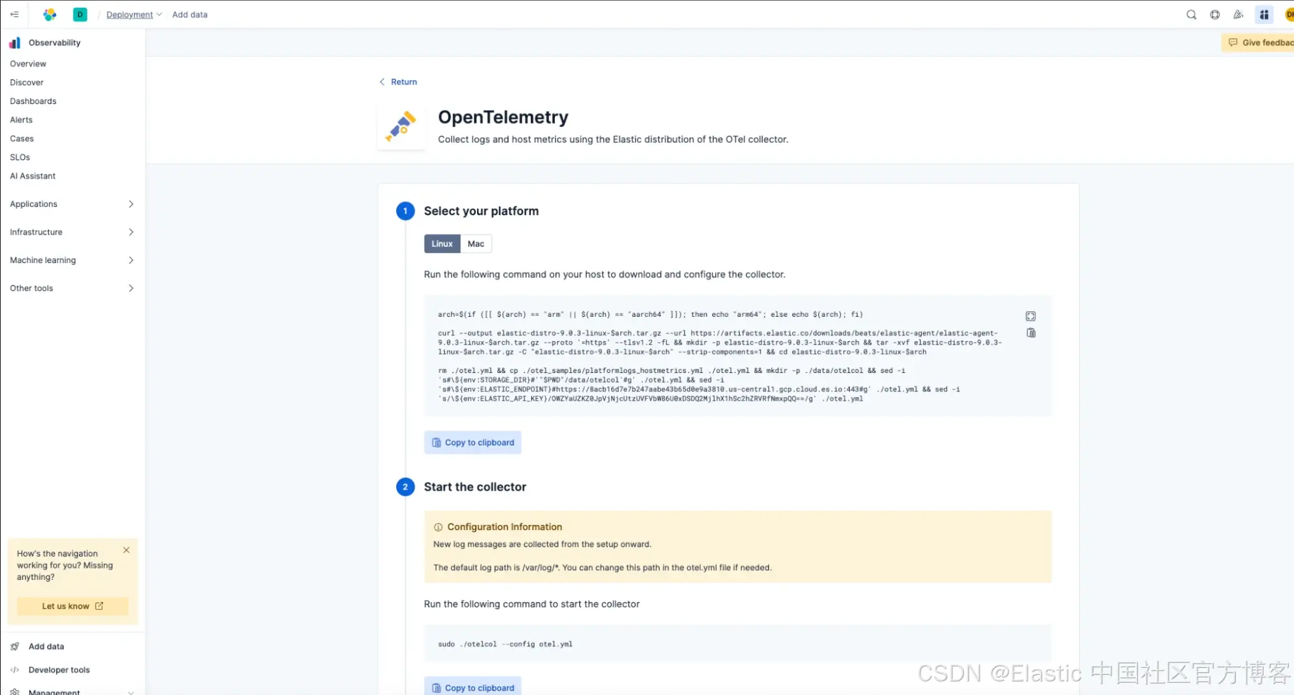Select the Linux platform tab
Screen dimensions: 1294x695
442,244
